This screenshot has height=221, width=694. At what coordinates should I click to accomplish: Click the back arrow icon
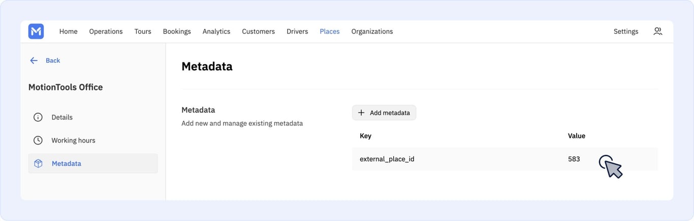(34, 60)
